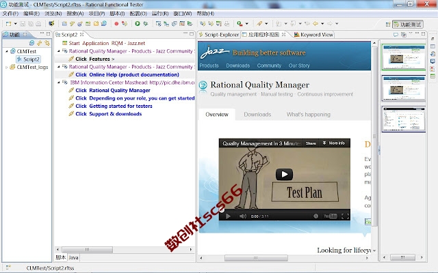This screenshot has height=273, width=438.
Task: Click the Forward navigation arrow in toolbar
Action: point(330,24)
